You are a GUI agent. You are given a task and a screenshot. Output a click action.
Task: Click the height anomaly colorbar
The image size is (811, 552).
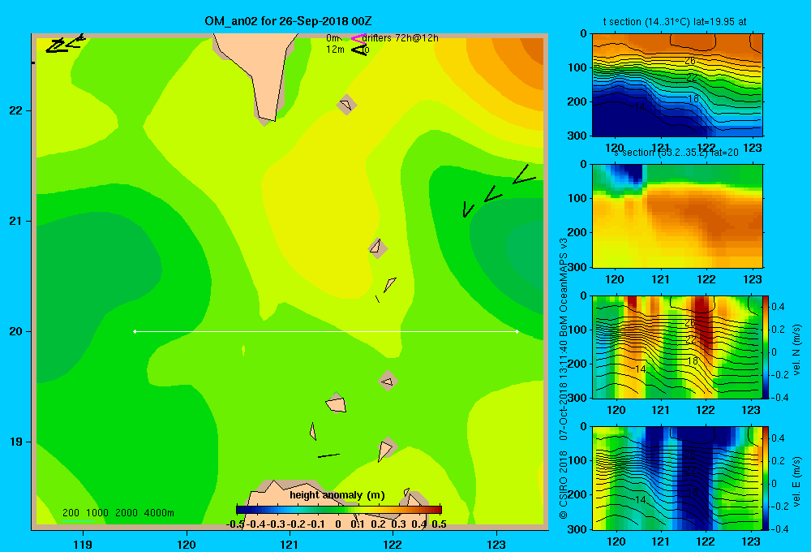tap(339, 509)
